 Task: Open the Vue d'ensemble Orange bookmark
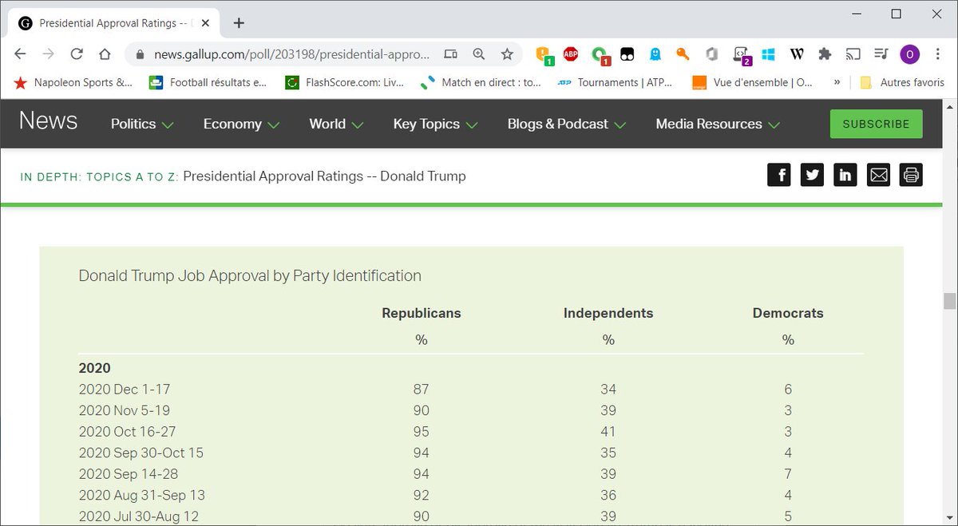coord(752,82)
